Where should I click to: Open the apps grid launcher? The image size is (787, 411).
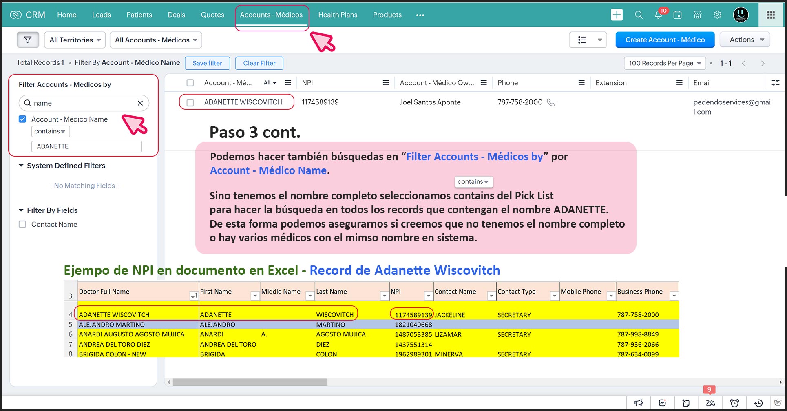[x=770, y=15]
